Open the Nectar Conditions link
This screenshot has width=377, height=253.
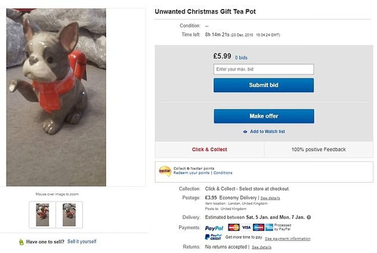223,173
